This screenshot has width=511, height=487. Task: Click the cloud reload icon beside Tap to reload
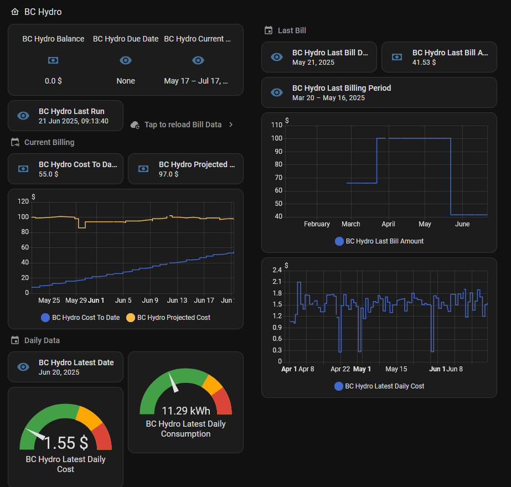pos(135,125)
